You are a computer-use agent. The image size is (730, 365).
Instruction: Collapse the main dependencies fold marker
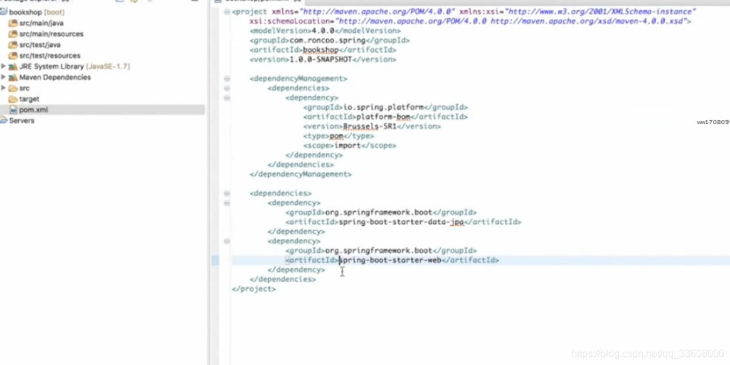coord(227,193)
